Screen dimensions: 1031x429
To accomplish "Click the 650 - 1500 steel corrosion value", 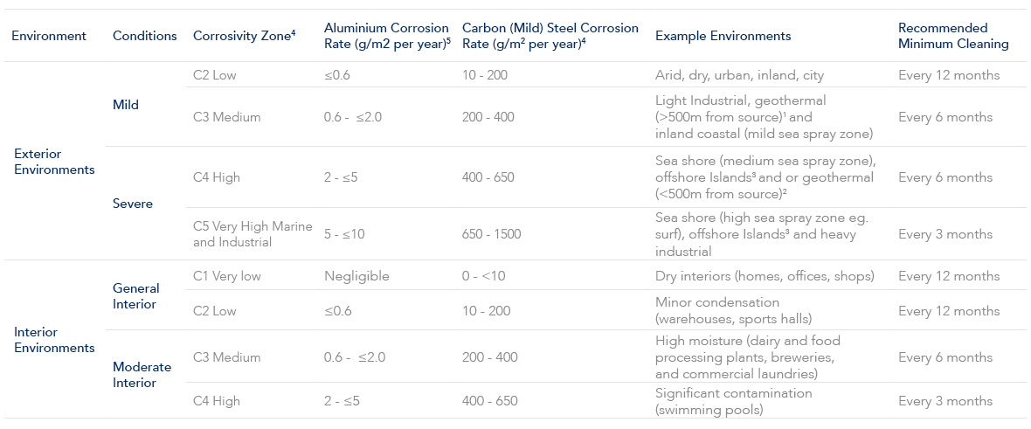I will (x=495, y=234).
